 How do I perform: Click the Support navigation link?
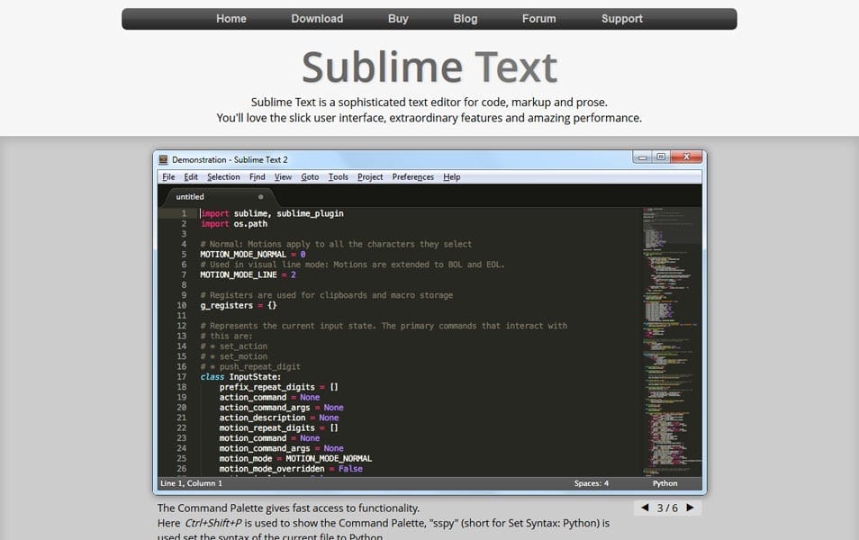pyautogui.click(x=621, y=18)
